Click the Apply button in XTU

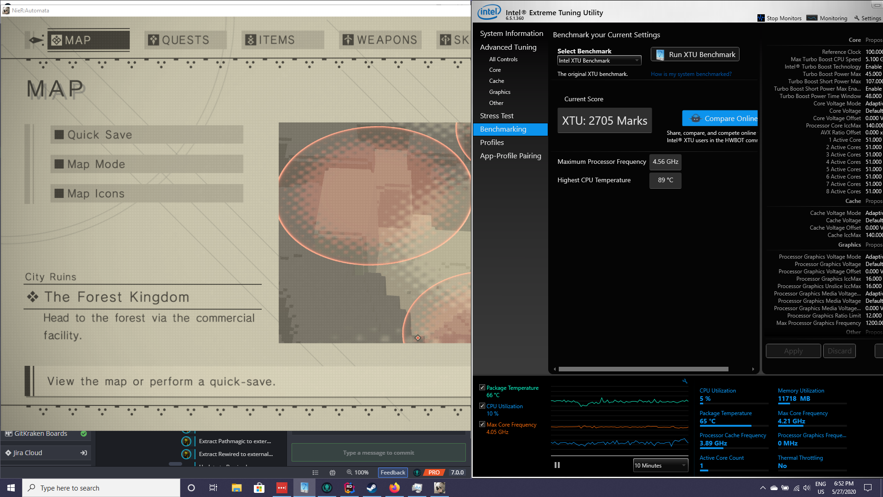pos(793,351)
